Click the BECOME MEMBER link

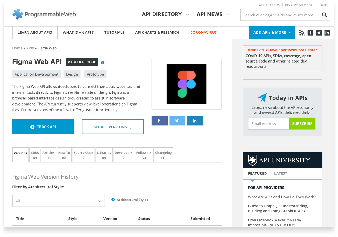(x=299, y=5)
